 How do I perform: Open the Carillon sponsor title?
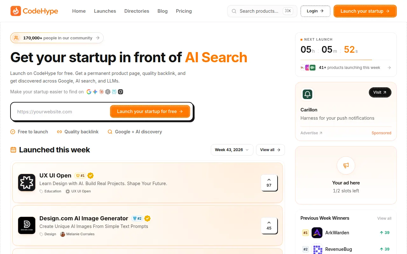(309, 110)
